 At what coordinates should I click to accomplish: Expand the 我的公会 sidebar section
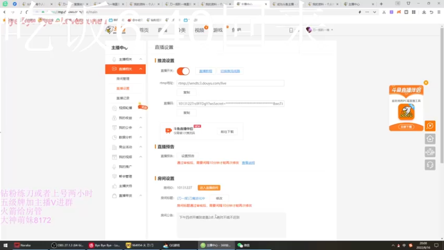click(x=141, y=128)
